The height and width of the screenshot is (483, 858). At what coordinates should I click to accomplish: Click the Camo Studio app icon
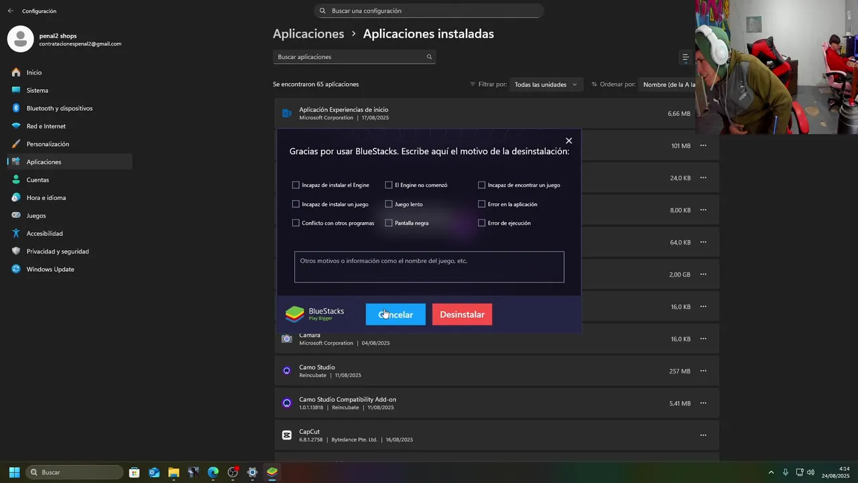click(x=287, y=371)
